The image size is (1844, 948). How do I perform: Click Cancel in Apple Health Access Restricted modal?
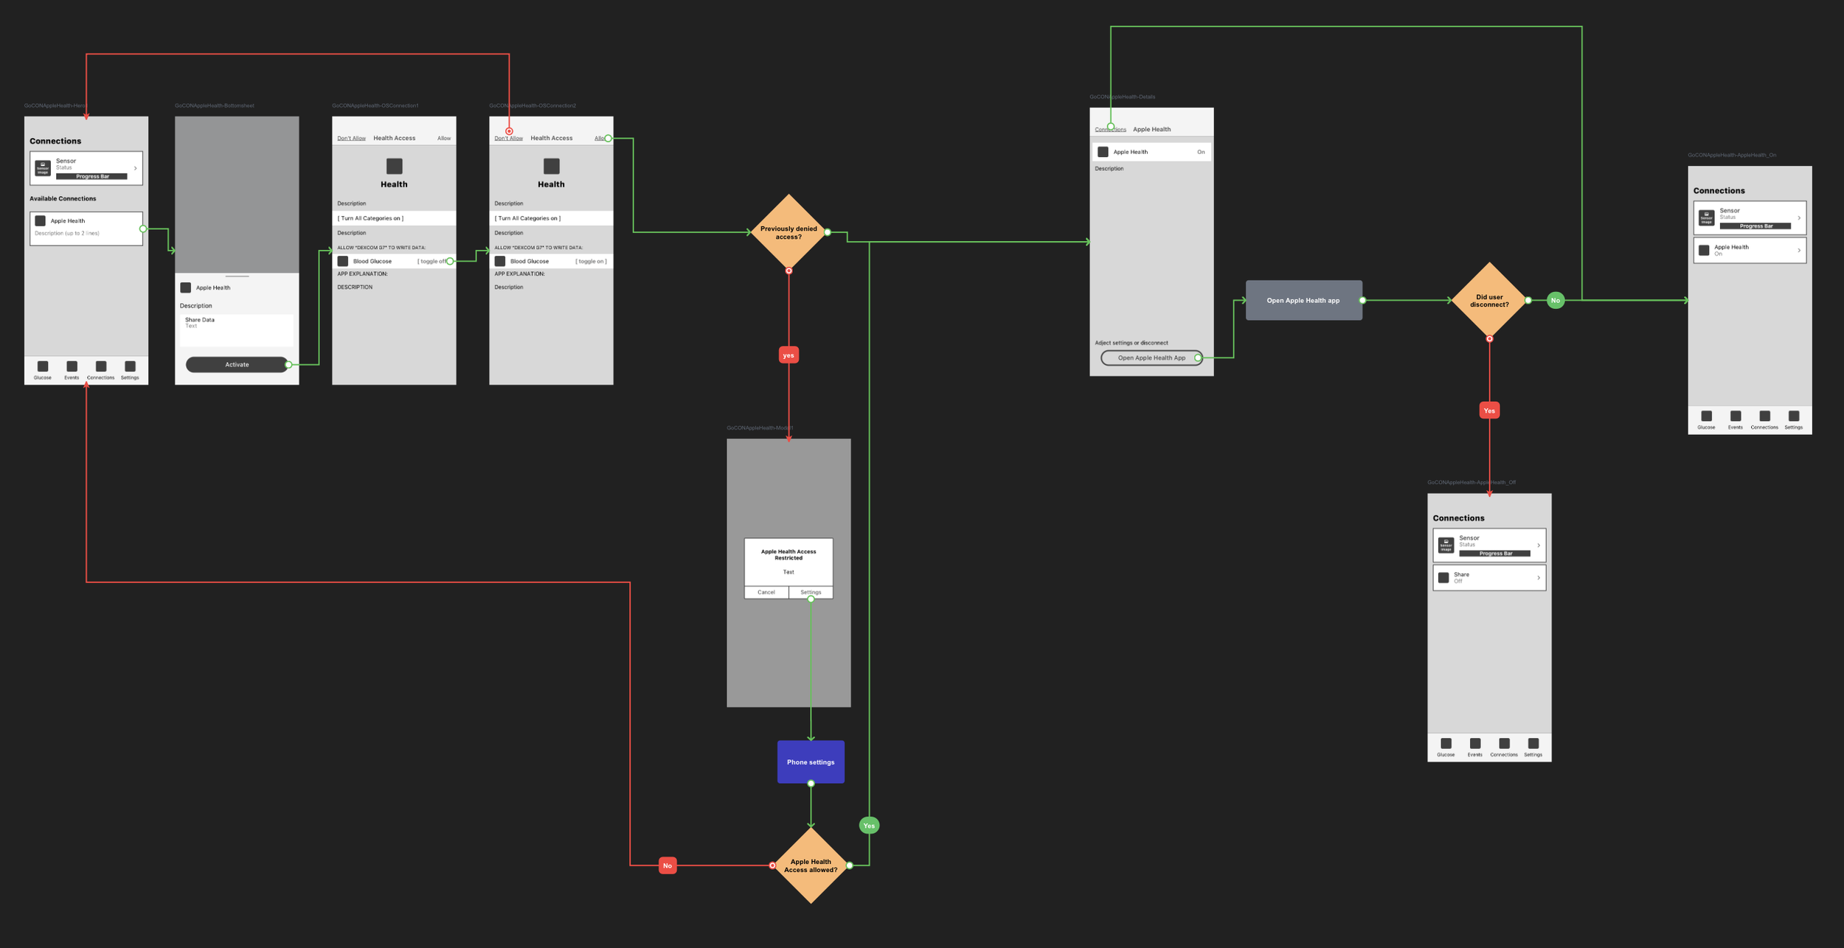coord(766,592)
